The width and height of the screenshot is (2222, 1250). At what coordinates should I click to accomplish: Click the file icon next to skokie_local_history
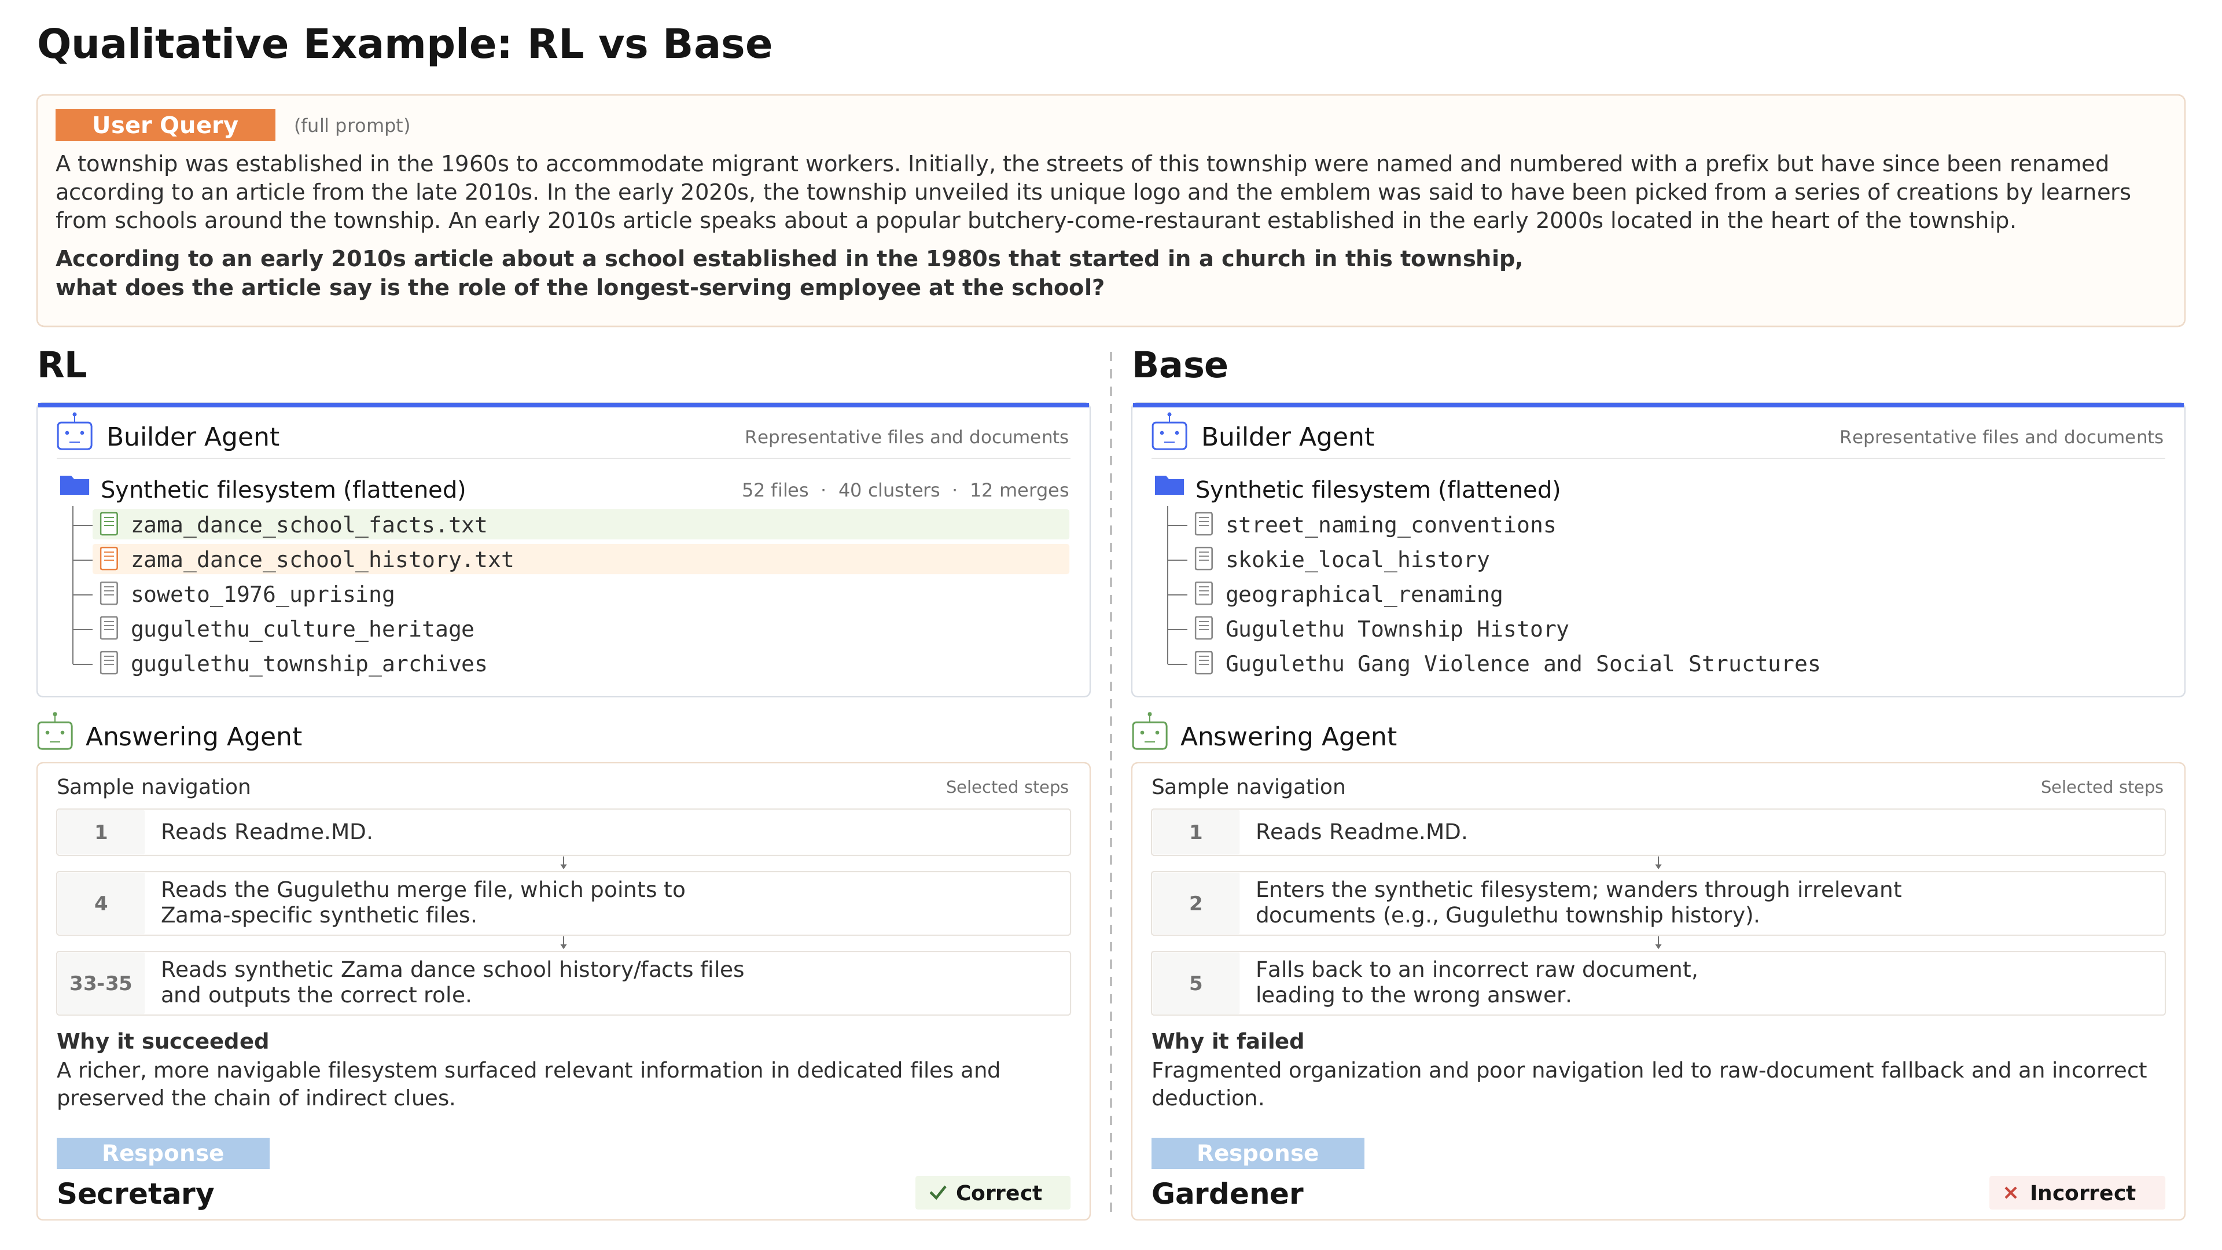tap(1204, 558)
